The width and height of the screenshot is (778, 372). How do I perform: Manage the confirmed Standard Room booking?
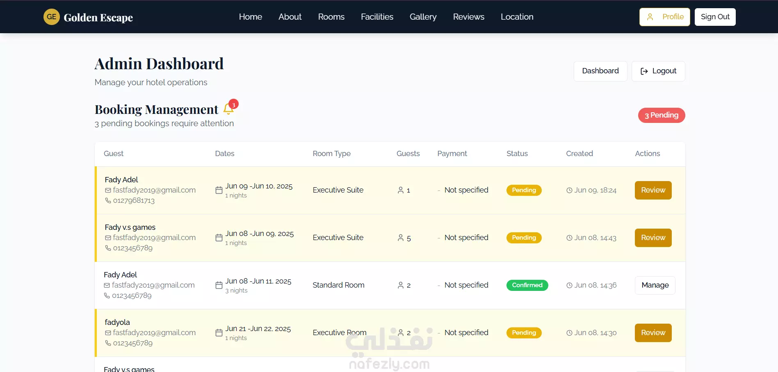point(655,285)
